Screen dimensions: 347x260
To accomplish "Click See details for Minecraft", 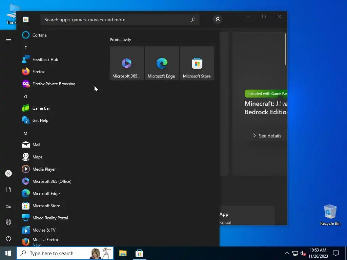I will coord(267,136).
